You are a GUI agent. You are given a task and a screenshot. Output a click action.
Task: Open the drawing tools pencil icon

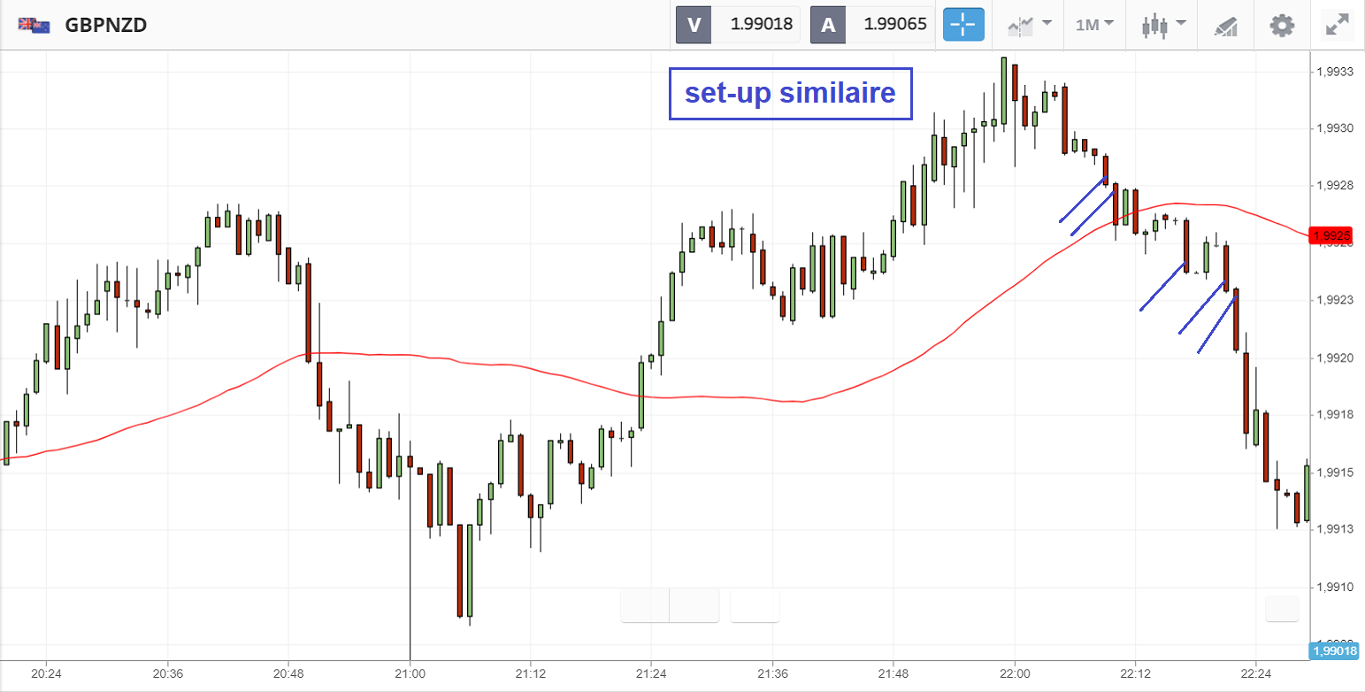tap(1225, 25)
